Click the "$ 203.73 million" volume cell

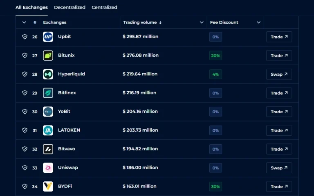140,130
